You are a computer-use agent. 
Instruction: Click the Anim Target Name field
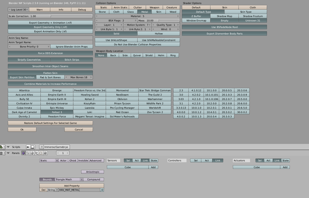[50, 42]
